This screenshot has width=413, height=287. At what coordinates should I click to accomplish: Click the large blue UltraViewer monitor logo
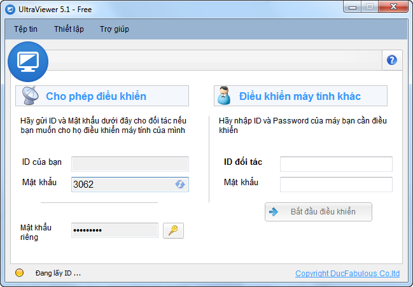tap(28, 62)
